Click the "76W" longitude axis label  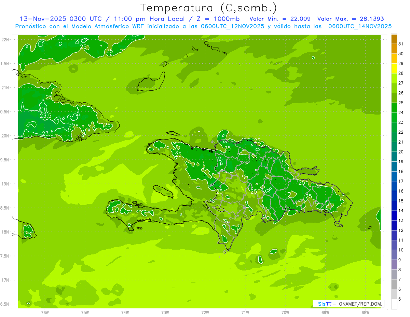[45, 313]
